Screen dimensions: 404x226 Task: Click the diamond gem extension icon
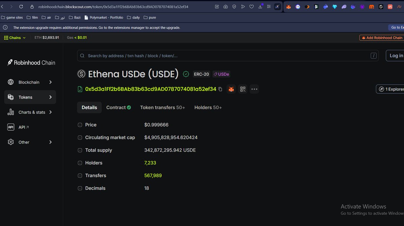(x=335, y=7)
